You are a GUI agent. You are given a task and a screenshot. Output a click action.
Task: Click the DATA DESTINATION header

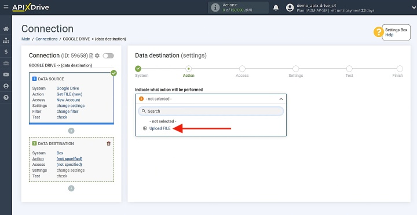coord(56,143)
